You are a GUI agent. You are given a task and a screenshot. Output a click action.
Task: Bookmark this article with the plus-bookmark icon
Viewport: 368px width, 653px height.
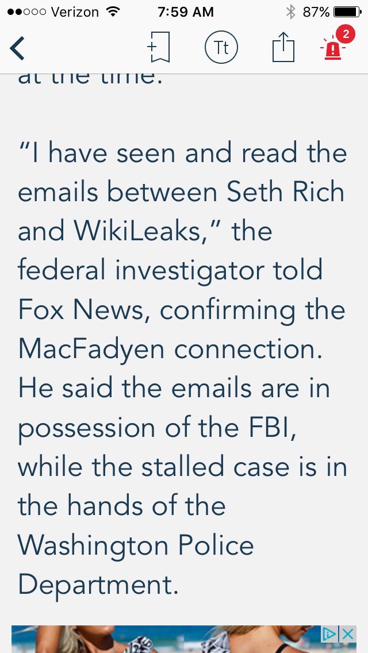tap(158, 48)
